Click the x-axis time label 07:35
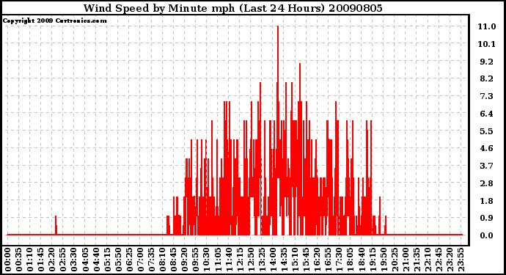The height and width of the screenshot is (275, 506). (151, 260)
